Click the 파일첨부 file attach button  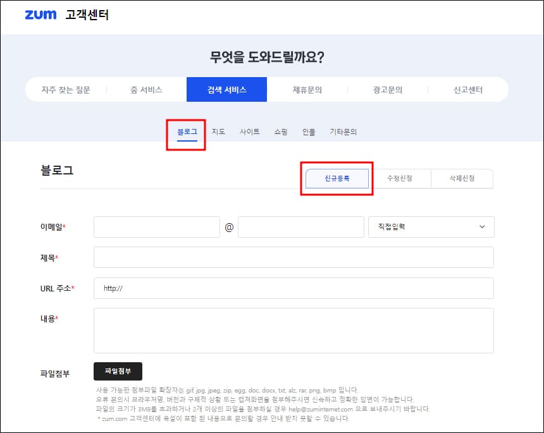pyautogui.click(x=117, y=371)
